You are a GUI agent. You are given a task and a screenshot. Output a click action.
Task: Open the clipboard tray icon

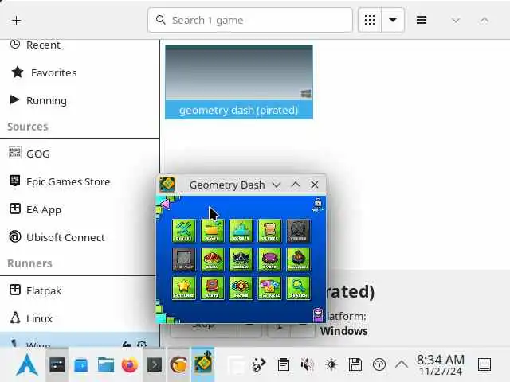pyautogui.click(x=284, y=364)
